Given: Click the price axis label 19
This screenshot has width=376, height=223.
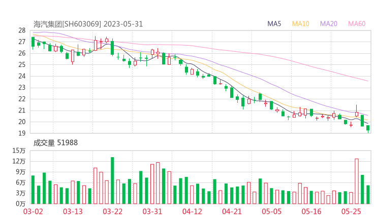Looking at the screenshot, I should tap(22, 133).
